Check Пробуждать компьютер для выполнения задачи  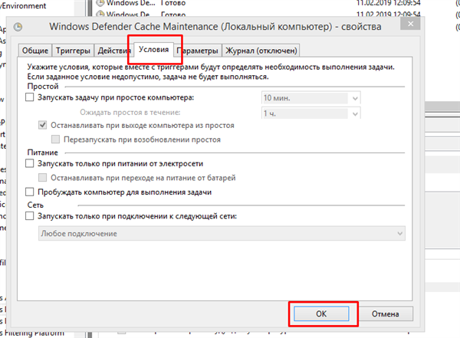click(x=30, y=192)
